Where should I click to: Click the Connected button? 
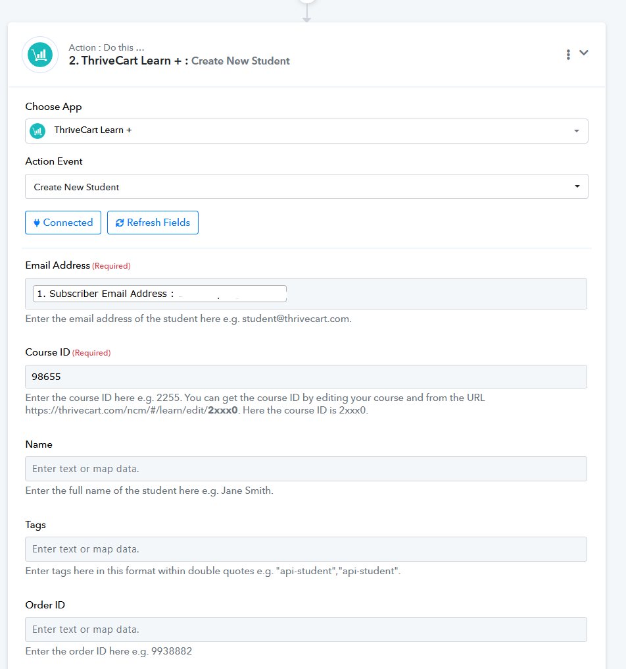click(x=63, y=223)
